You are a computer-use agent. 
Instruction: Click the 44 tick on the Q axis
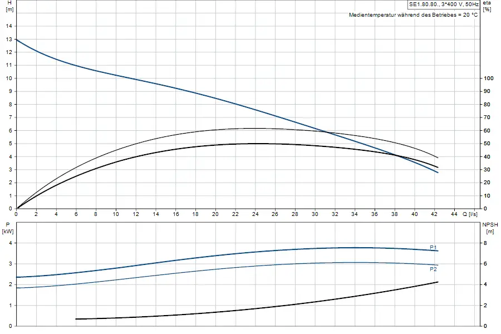[x=454, y=214]
